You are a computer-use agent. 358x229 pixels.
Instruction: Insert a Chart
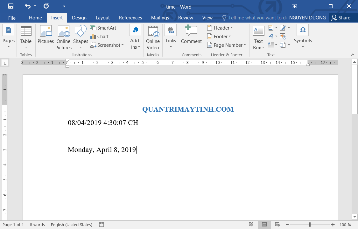point(100,37)
